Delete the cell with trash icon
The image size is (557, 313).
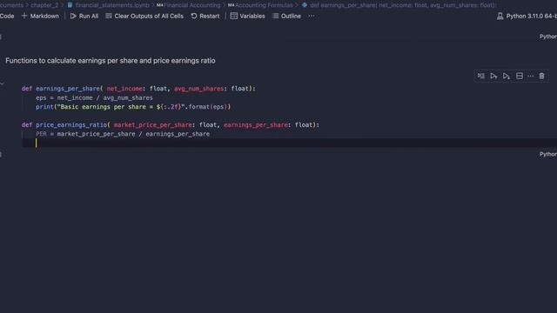pyautogui.click(x=541, y=76)
